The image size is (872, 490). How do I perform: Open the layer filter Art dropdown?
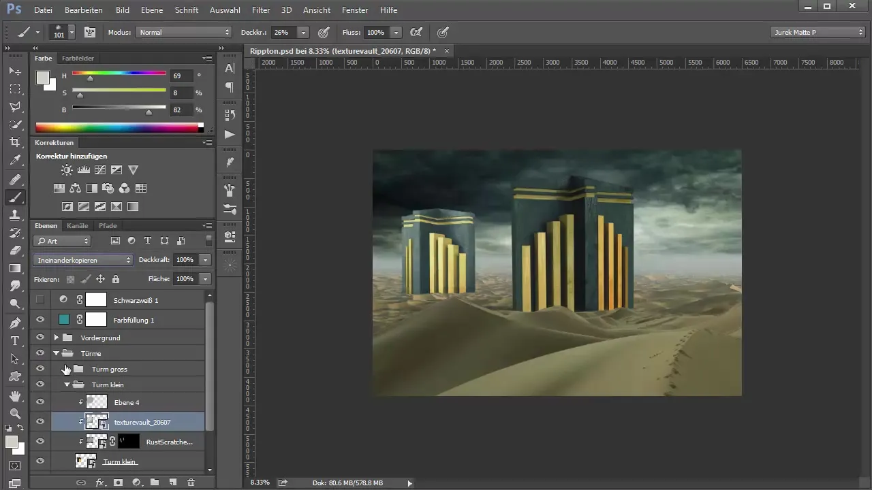coord(62,241)
